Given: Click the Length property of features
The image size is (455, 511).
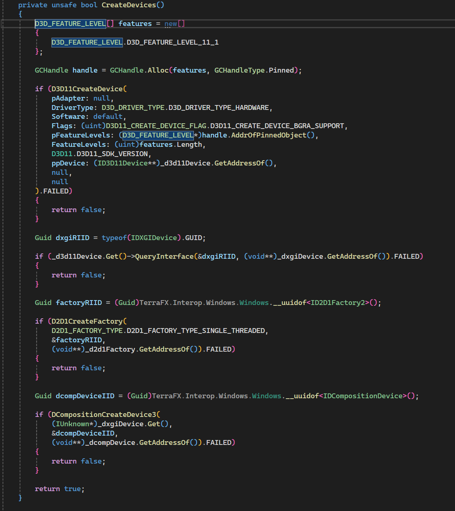Looking at the screenshot, I should [x=189, y=144].
